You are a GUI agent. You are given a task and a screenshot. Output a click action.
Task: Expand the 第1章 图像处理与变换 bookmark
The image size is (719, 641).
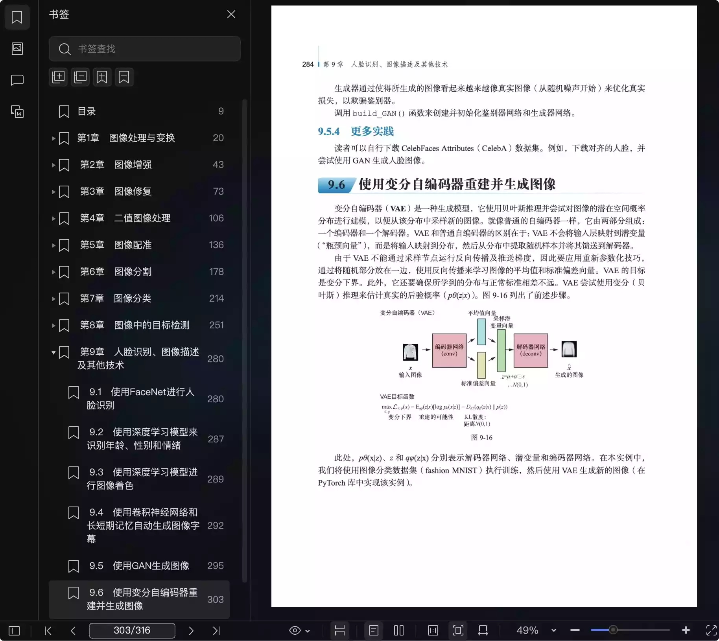tap(53, 138)
